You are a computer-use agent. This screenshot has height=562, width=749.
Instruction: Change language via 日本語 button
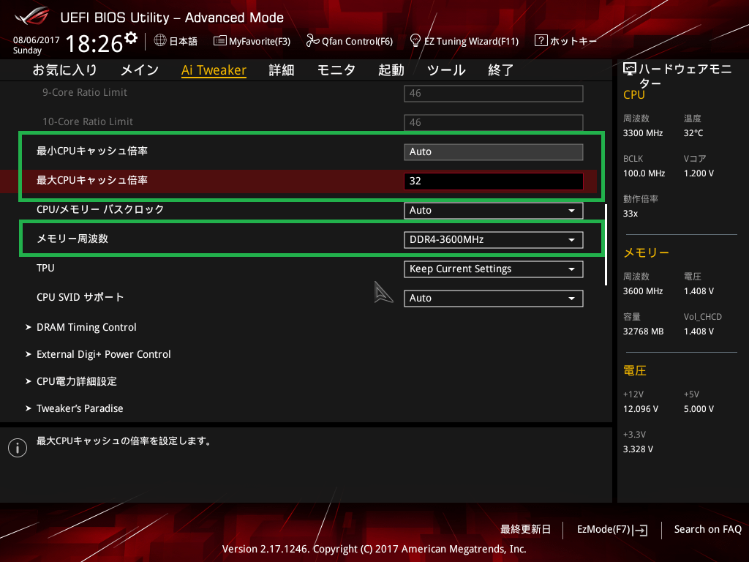point(184,41)
